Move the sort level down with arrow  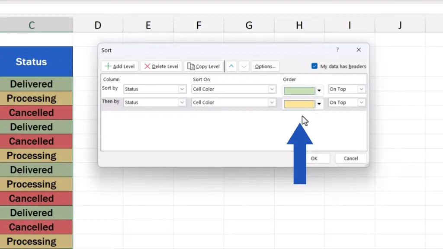(x=244, y=67)
